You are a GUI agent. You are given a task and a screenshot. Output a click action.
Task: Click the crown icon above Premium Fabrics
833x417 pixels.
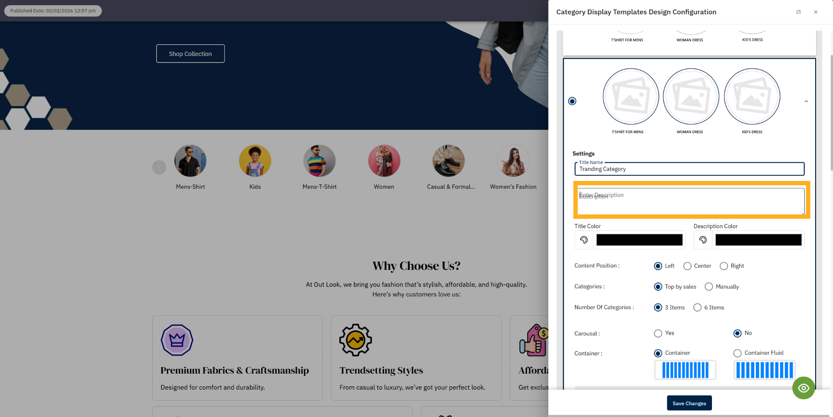tap(177, 340)
